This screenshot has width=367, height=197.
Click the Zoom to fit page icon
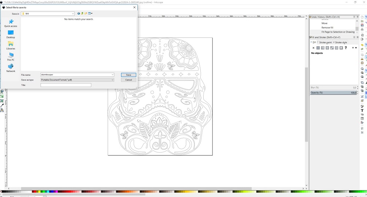(x=362, y=77)
